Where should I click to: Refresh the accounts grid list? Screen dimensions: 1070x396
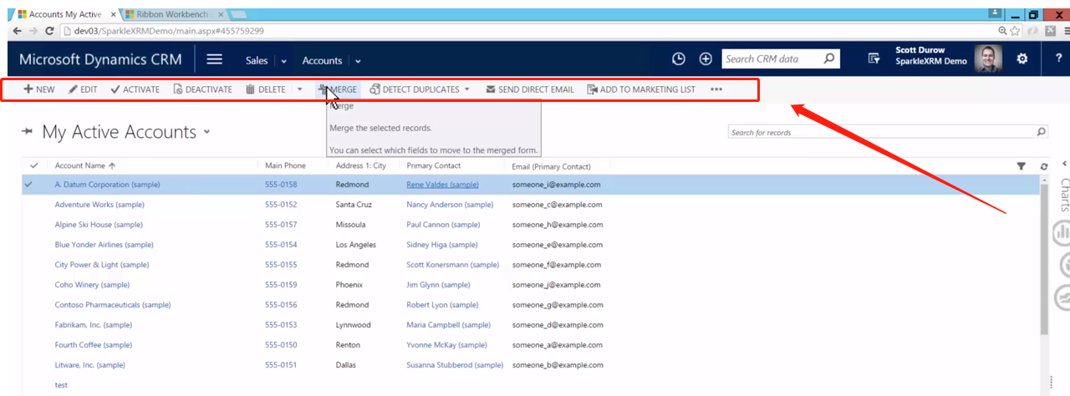[x=1043, y=166]
